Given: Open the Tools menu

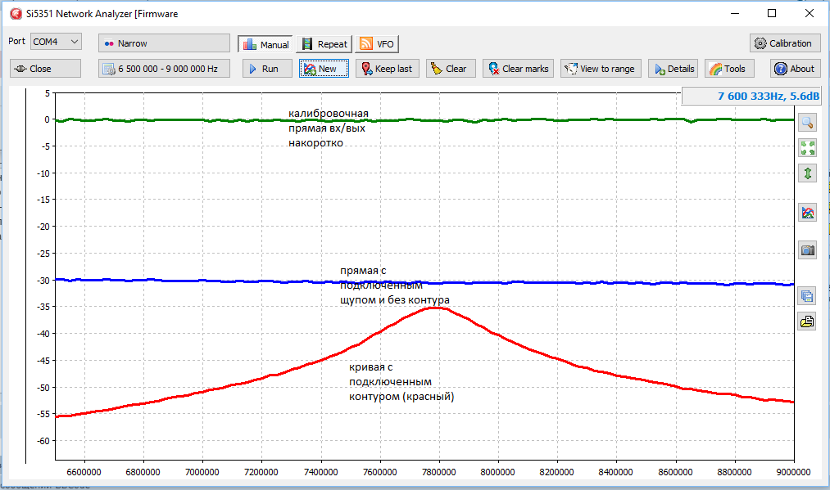Looking at the screenshot, I should (x=728, y=69).
